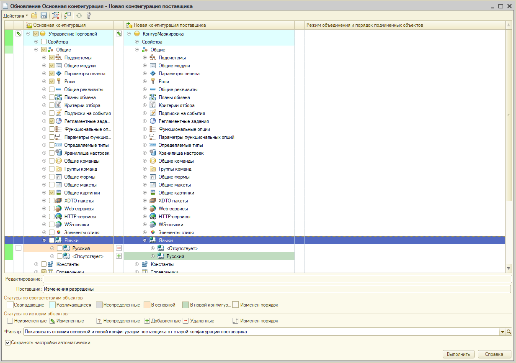This screenshot has height=363, width=516.
Task: Click the refresh arrows toolbar icon
Action: pyautogui.click(x=79, y=15)
